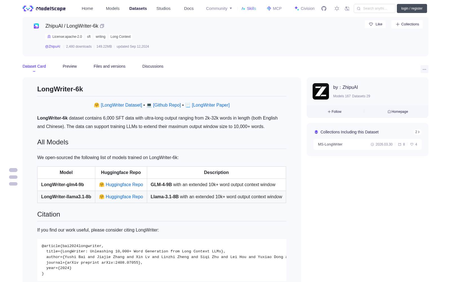Viewport: 451px width, 282px height.
Task: Click the LongWriter-glm4-9b table cell
Action: point(66,184)
